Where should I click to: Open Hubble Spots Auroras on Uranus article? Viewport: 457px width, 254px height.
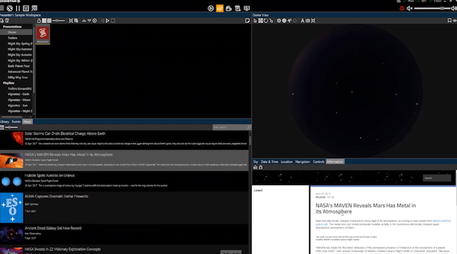pos(124,181)
